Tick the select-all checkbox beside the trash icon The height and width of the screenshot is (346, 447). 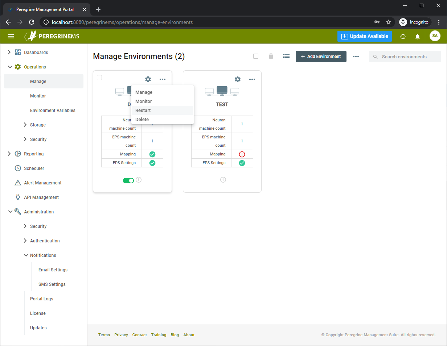[x=256, y=56]
